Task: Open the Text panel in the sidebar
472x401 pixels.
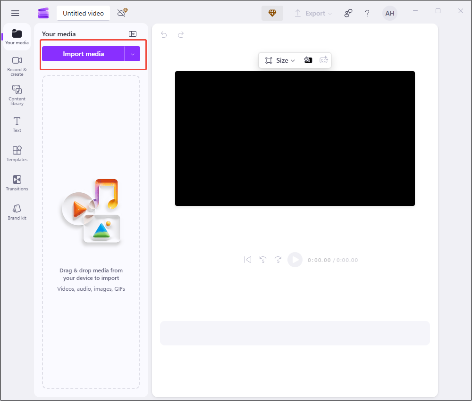Action: click(17, 124)
